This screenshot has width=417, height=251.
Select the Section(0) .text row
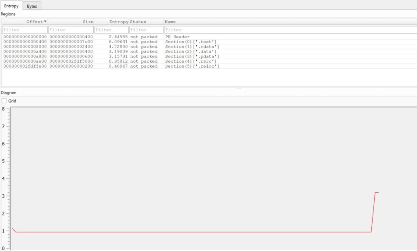[x=190, y=42]
